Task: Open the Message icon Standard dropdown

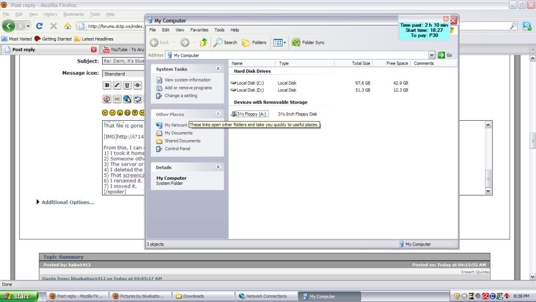Action: pyautogui.click(x=123, y=74)
